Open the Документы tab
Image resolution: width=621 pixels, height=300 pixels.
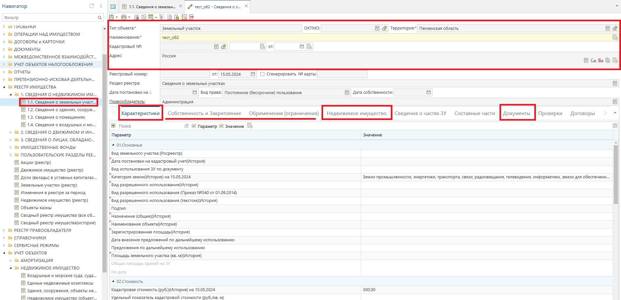pos(517,113)
